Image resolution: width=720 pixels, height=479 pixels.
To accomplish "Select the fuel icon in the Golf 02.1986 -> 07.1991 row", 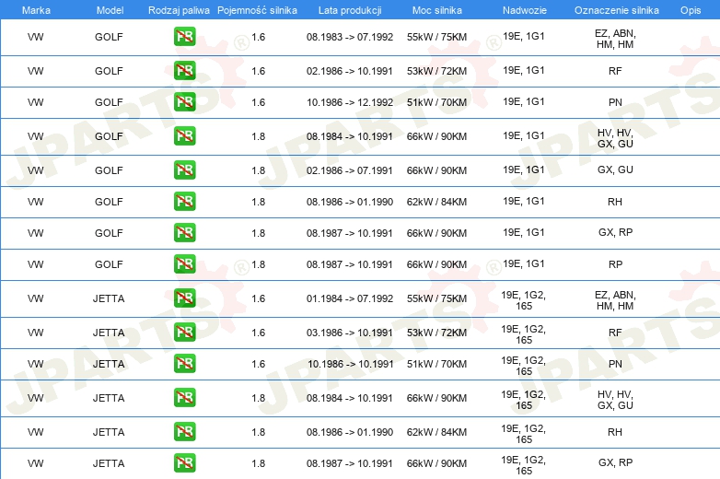I will tap(184, 169).
